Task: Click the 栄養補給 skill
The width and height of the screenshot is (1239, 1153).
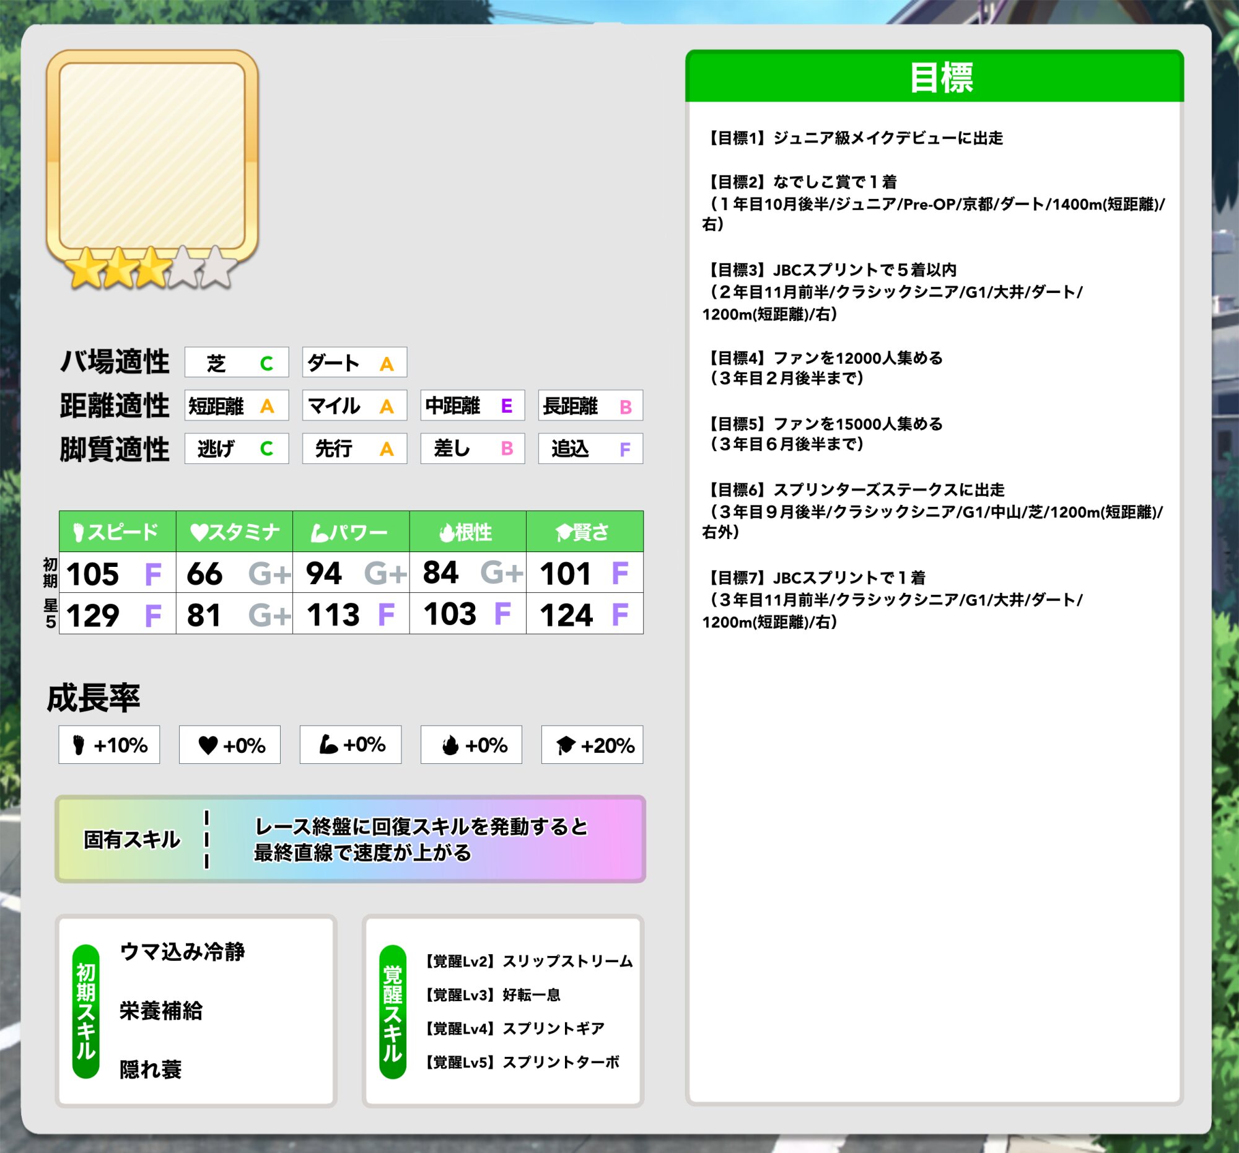Action: (x=161, y=1011)
